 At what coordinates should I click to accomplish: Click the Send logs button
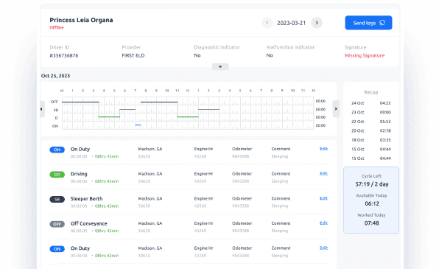click(368, 23)
